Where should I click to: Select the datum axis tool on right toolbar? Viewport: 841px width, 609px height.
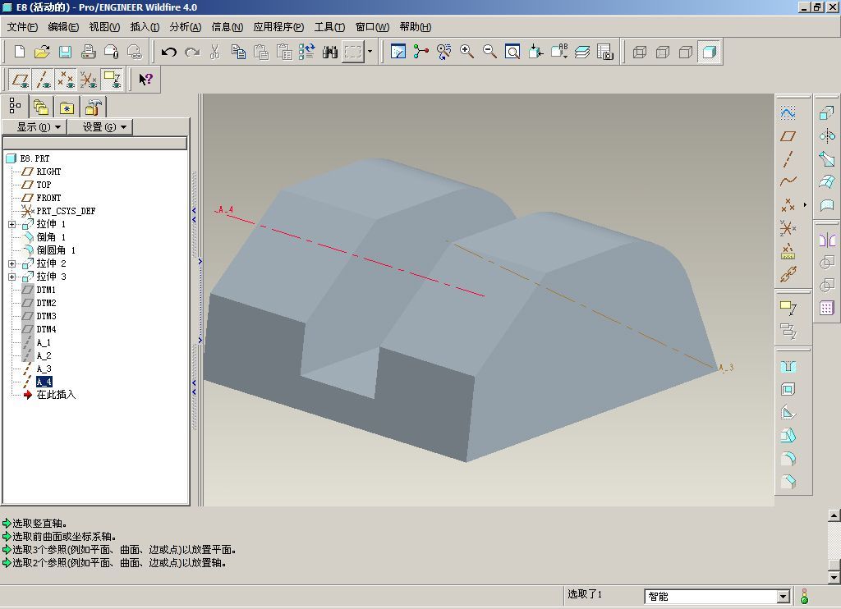788,159
